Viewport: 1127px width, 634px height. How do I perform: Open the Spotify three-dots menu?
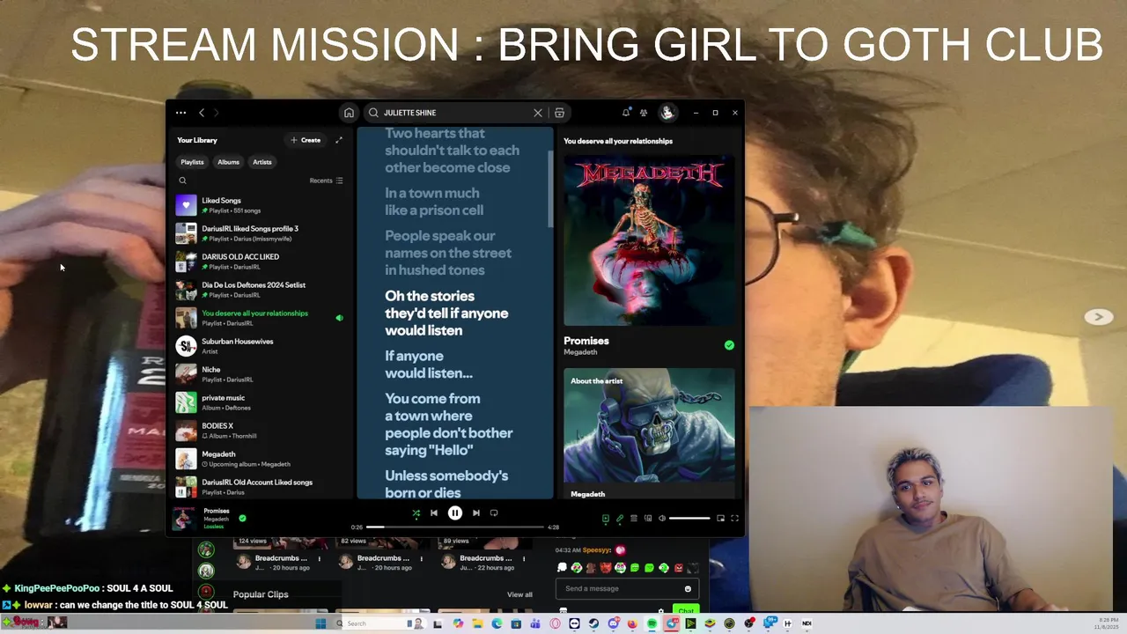(180, 113)
